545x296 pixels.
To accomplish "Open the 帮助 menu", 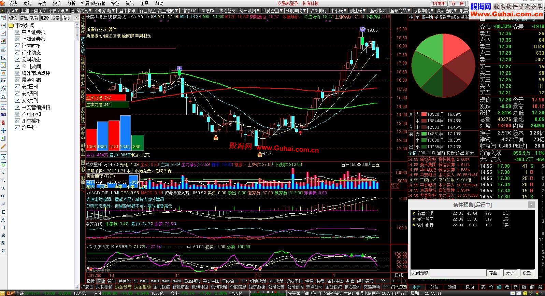I will [159, 3].
